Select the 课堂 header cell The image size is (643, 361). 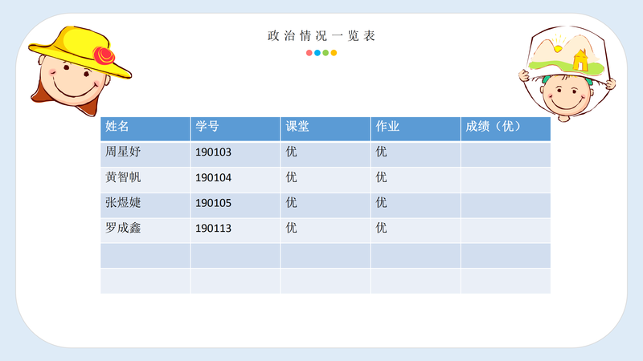coord(326,129)
